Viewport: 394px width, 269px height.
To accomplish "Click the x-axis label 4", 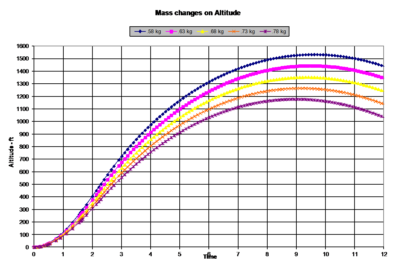I will (x=151, y=254).
